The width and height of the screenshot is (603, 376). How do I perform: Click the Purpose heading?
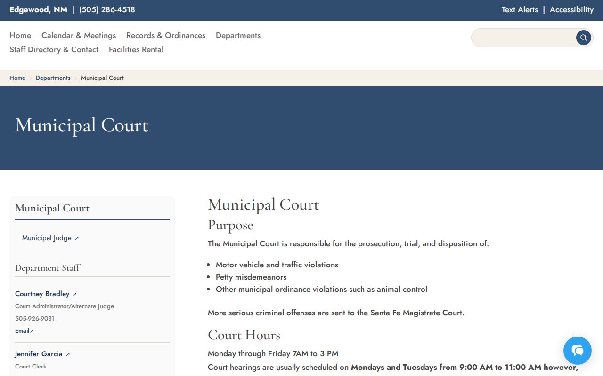click(230, 225)
